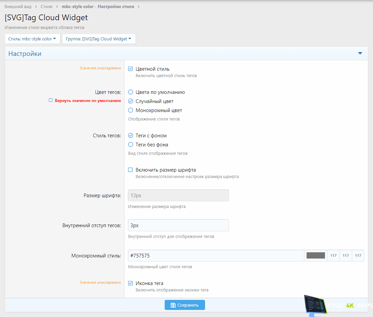Select Цвета по умолчанию radio option
This screenshot has height=317, width=373.
coord(131,92)
